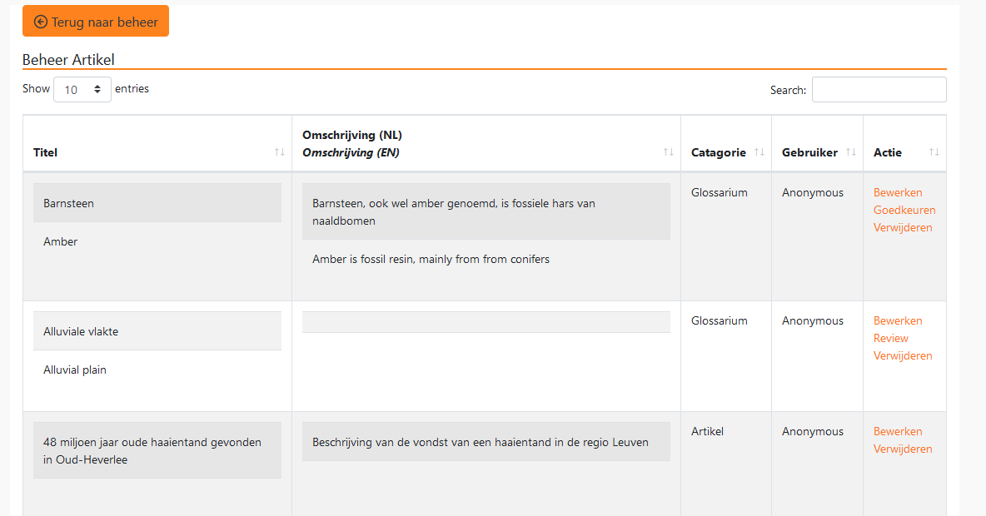
Task: Click the back arrow circle icon
Action: click(41, 22)
